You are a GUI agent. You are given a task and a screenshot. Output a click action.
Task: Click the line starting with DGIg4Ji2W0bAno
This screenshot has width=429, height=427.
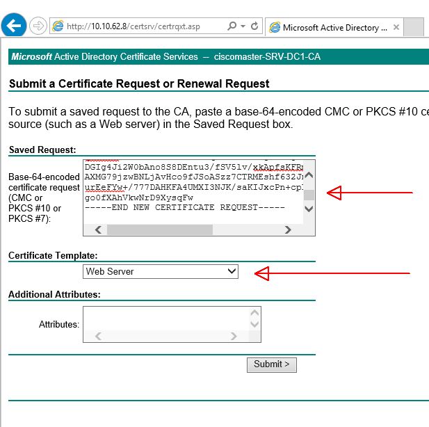[194, 167]
